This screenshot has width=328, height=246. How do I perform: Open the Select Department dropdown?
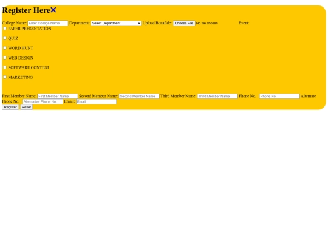pyautogui.click(x=116, y=23)
